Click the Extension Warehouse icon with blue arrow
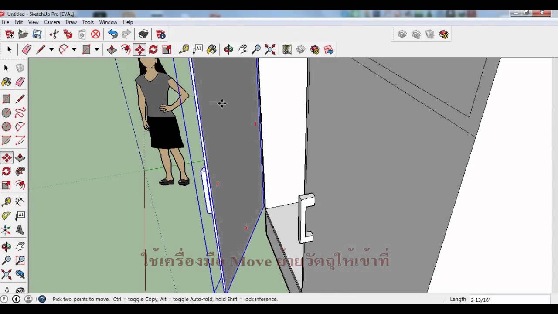This screenshot has width=558, height=314. 329,49
